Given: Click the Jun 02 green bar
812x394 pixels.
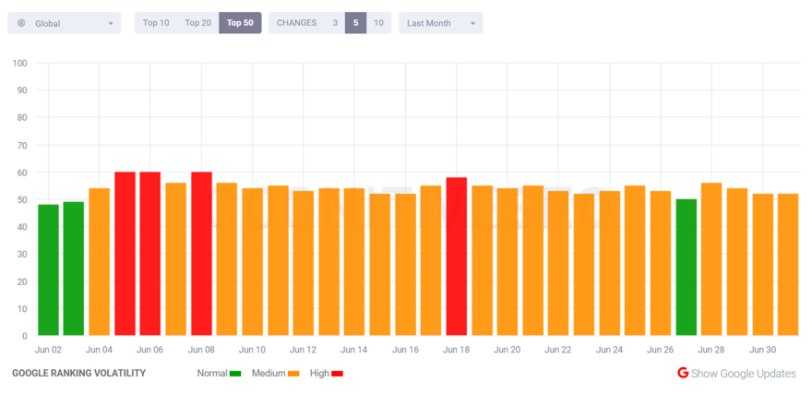Looking at the screenshot, I should [x=48, y=269].
